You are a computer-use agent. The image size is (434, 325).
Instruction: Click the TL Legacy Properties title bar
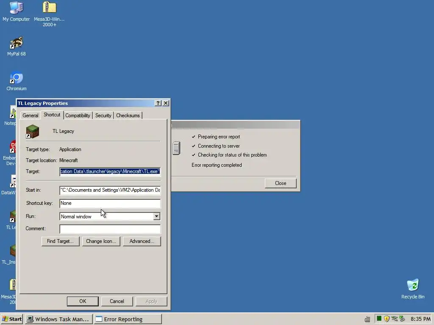86,103
